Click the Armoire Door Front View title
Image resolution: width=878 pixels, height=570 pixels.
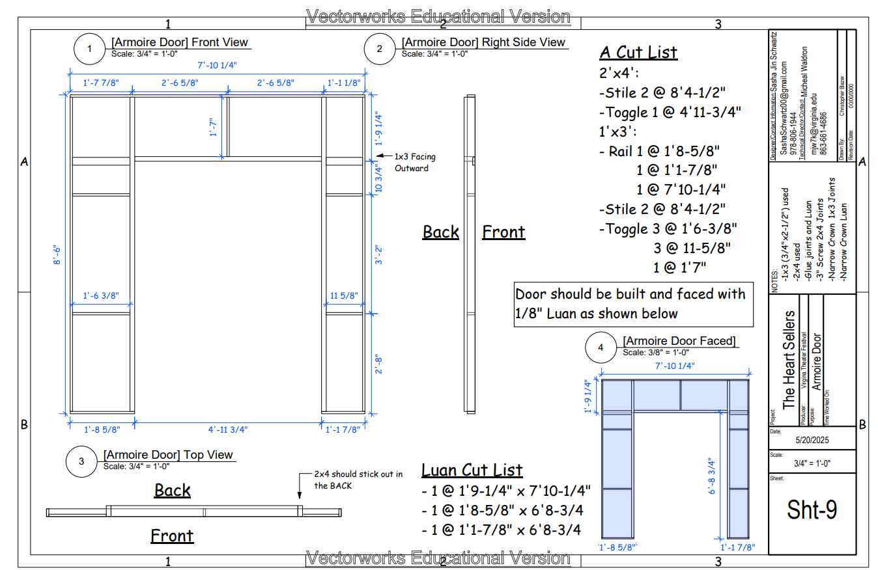[x=180, y=42]
